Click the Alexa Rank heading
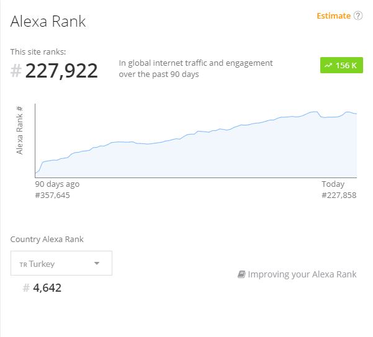373x337 pixels. click(x=48, y=22)
